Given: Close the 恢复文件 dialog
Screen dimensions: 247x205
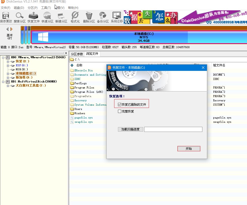Looking at the screenshot, I should point(203,67).
